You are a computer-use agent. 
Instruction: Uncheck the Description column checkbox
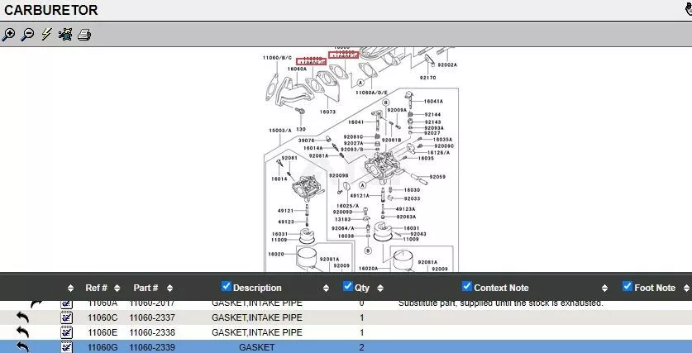(227, 287)
